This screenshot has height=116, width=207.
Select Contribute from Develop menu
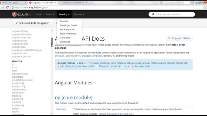coord(65,38)
